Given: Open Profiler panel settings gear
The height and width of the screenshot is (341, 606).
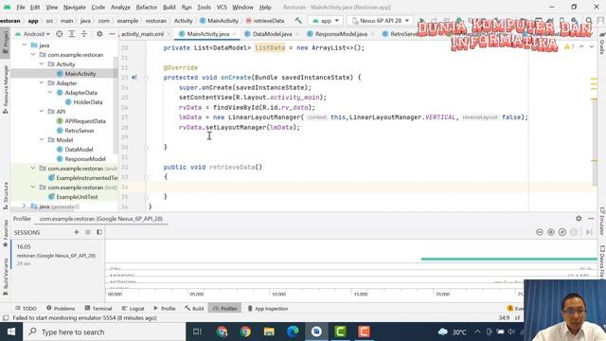Looking at the screenshot, I should [579, 219].
